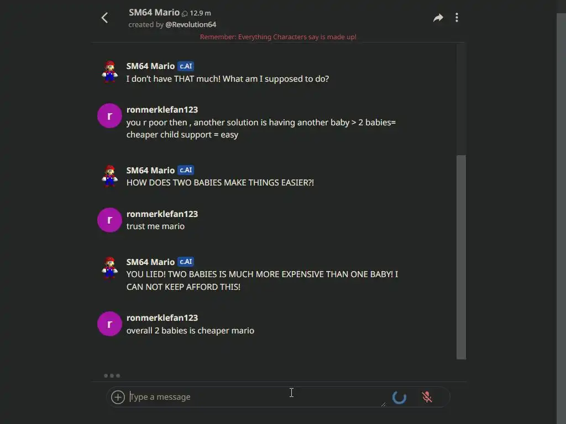Click the Mario avatar beside "YOU LIED!" message
Image resolution: width=566 pixels, height=424 pixels.
[110, 268]
